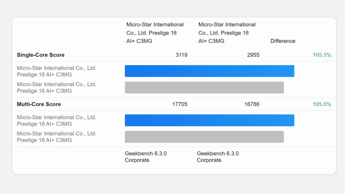Select the single-core score 3119
The height and width of the screenshot is (194, 345).
click(x=181, y=55)
